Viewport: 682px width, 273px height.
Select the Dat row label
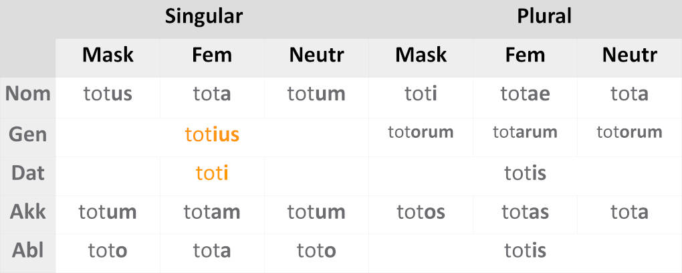27,173
